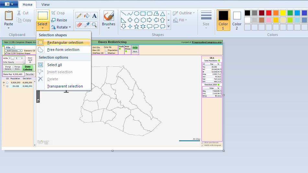Pick the red color swatch
This screenshot has width=308, height=173.
coord(269,13)
